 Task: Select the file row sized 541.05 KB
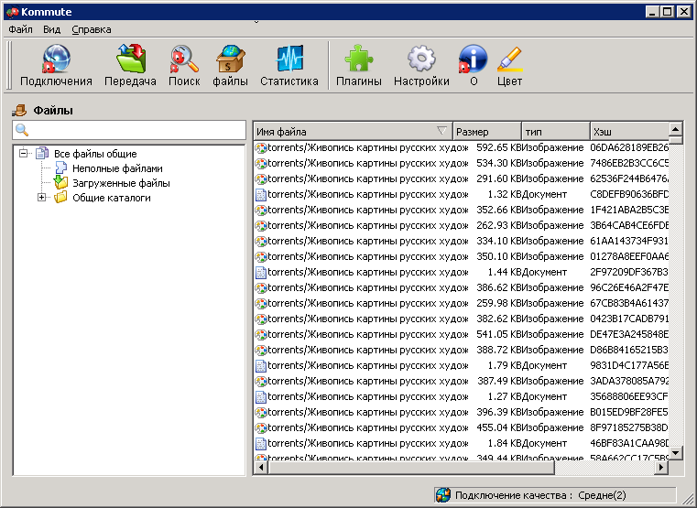coord(462,334)
